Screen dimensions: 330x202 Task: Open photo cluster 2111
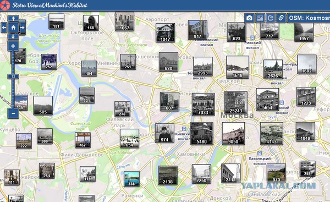(x=231, y=173)
